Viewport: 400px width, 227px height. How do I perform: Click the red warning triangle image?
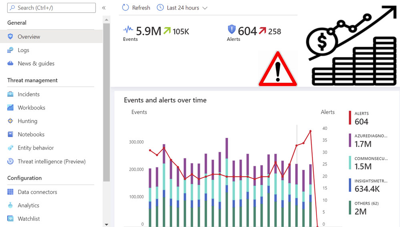278,69
